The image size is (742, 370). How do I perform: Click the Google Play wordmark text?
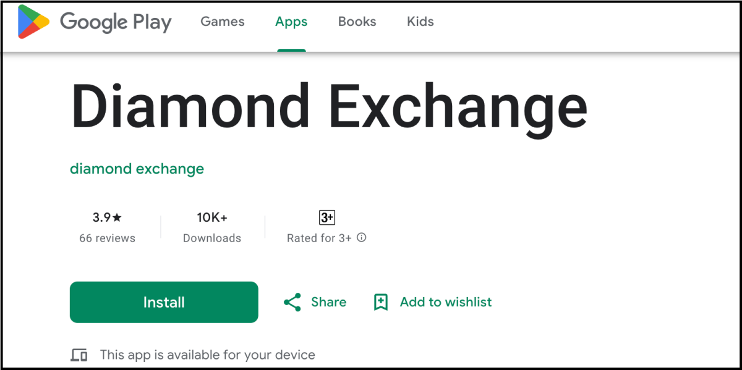(116, 21)
